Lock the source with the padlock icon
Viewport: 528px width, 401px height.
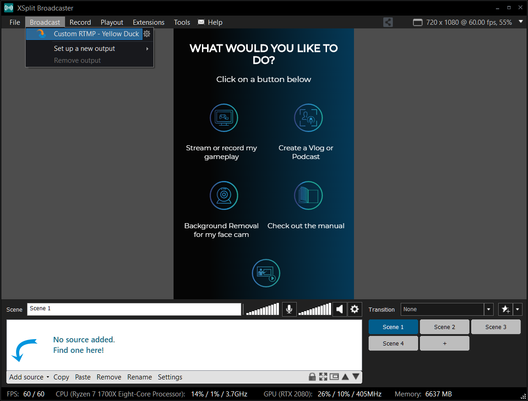(x=312, y=377)
